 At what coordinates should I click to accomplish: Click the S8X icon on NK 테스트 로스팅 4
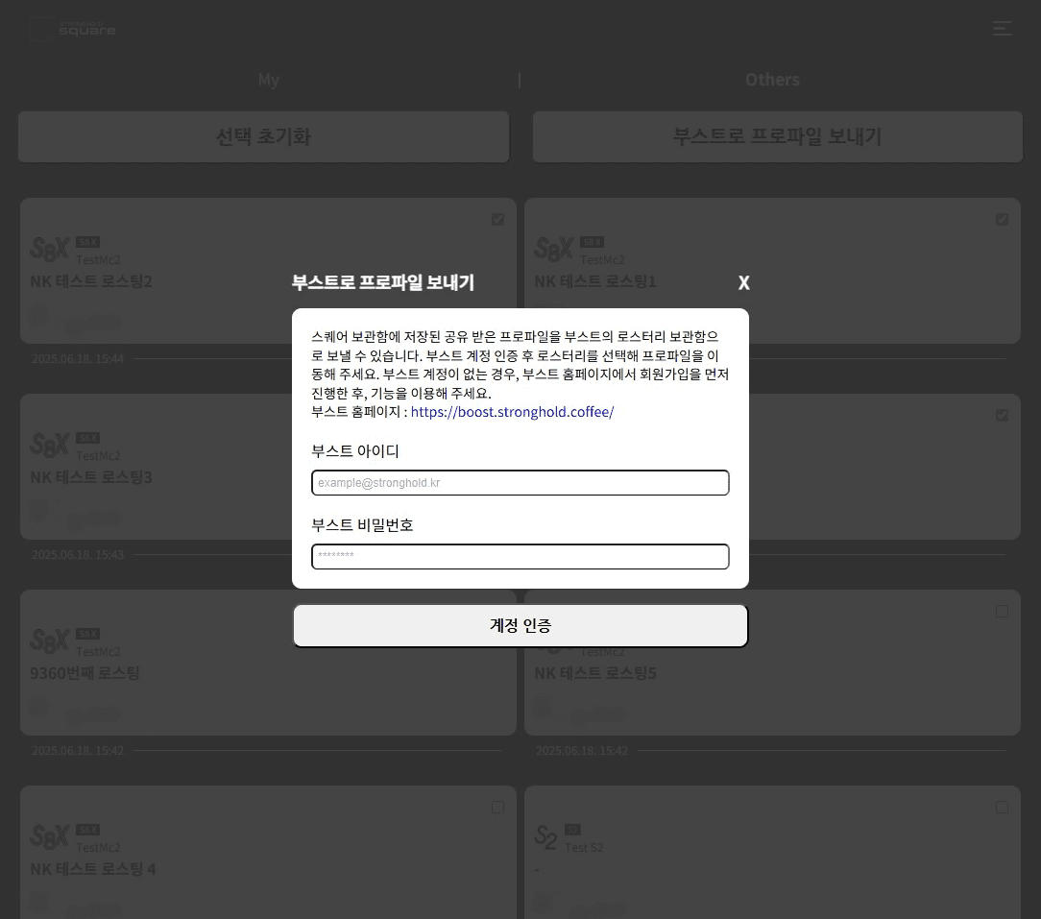[x=50, y=837]
